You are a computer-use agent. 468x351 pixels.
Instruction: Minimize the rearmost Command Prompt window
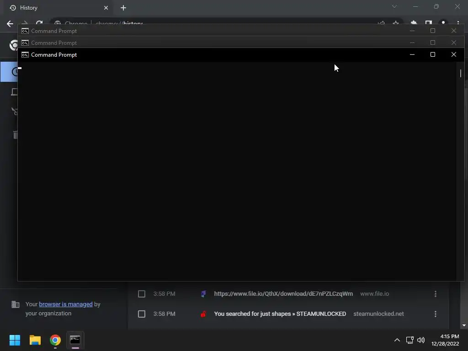click(x=412, y=31)
